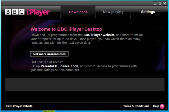Open the Now playing tab

pyautogui.click(x=113, y=12)
